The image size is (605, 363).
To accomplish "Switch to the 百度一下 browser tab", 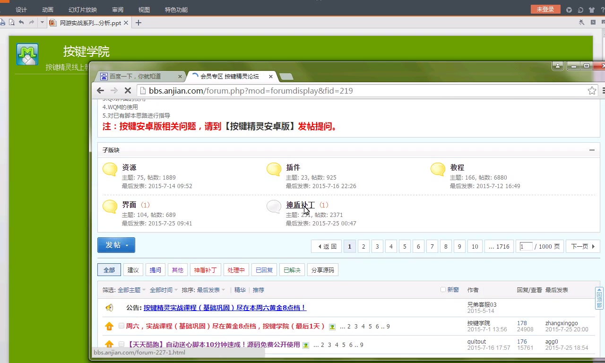I will click(x=137, y=76).
